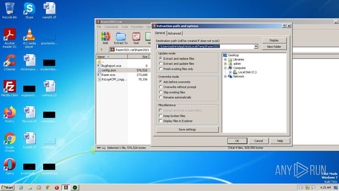Expand Libraries tree node
This screenshot has width=339, height=191.
point(225,59)
